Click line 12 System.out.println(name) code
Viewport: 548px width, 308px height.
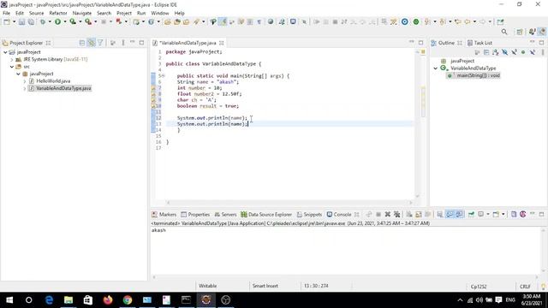(x=211, y=118)
